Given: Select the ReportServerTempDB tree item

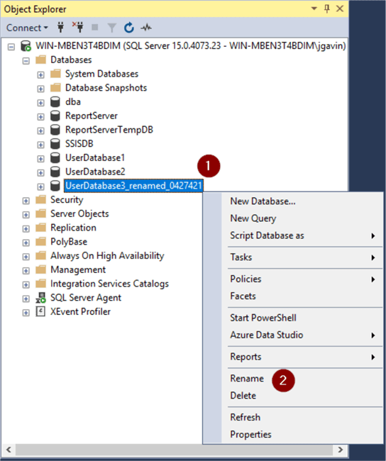Looking at the screenshot, I should tap(109, 130).
